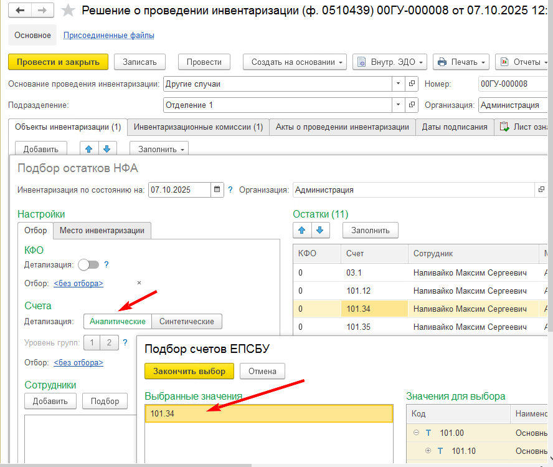Open the Подразделение dropdown list
The image size is (553, 467).
[397, 105]
